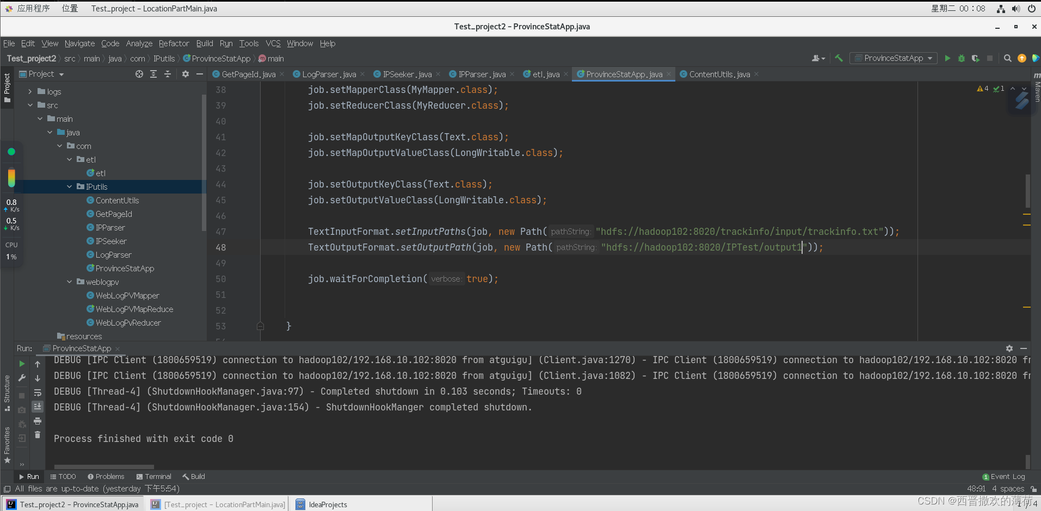Screen dimensions: 1041x511
Task: Open the Problems tool window
Action: coord(106,477)
